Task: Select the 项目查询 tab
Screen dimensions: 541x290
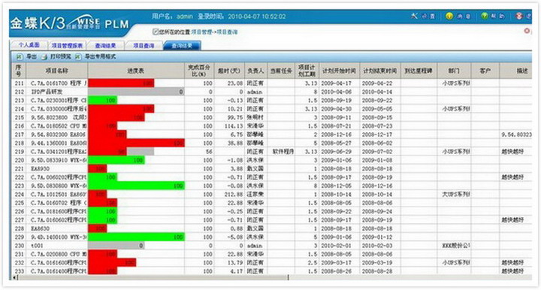Action: 144,46
